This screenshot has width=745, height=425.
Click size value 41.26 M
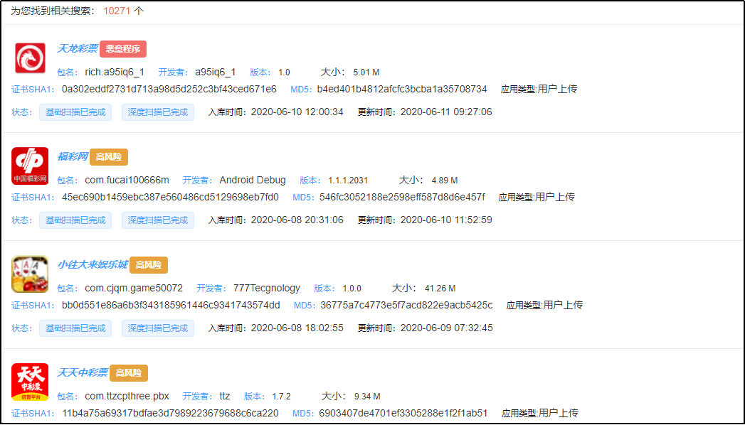coord(440,288)
